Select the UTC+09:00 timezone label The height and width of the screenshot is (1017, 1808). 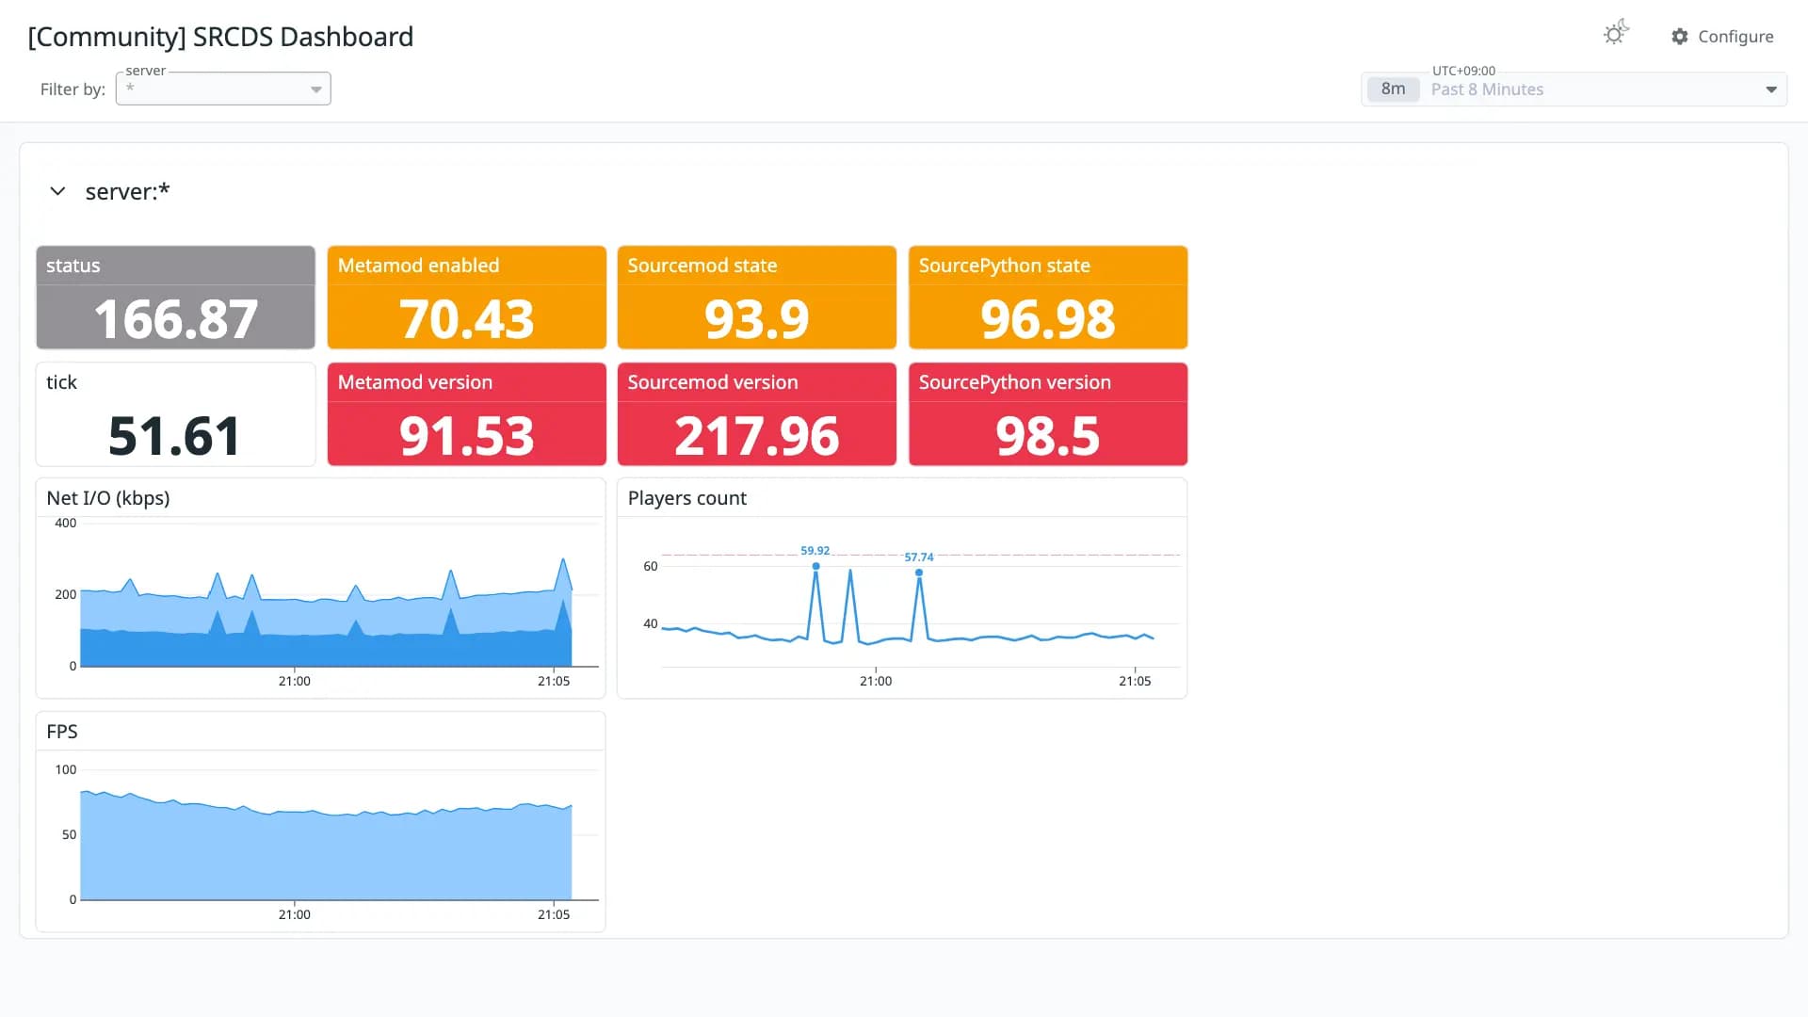(1463, 71)
